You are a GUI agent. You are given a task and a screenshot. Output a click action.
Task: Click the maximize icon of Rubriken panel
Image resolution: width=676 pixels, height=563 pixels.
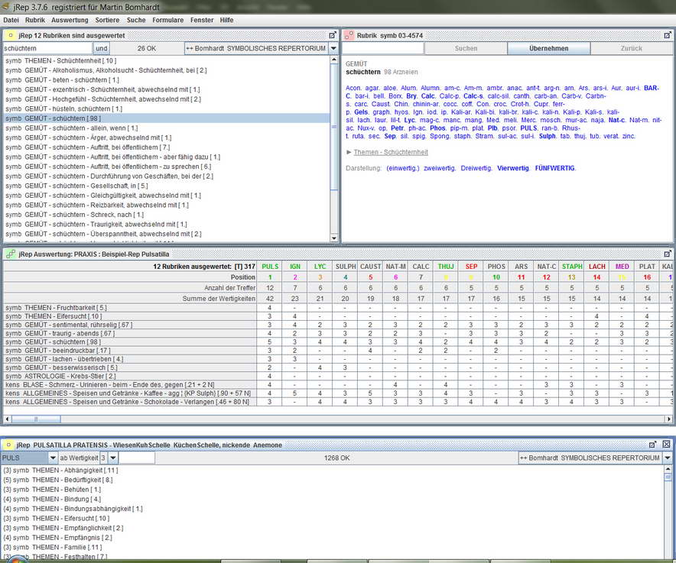(x=333, y=35)
